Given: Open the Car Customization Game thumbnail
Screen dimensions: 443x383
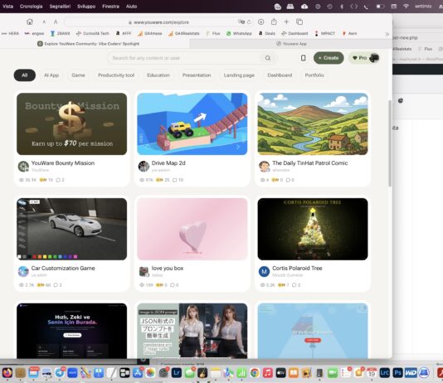Looking at the screenshot, I should (72, 229).
